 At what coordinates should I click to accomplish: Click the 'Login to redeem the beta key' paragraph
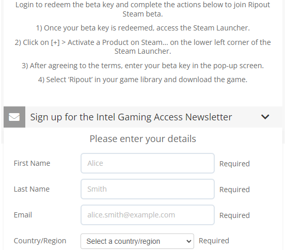[143, 9]
